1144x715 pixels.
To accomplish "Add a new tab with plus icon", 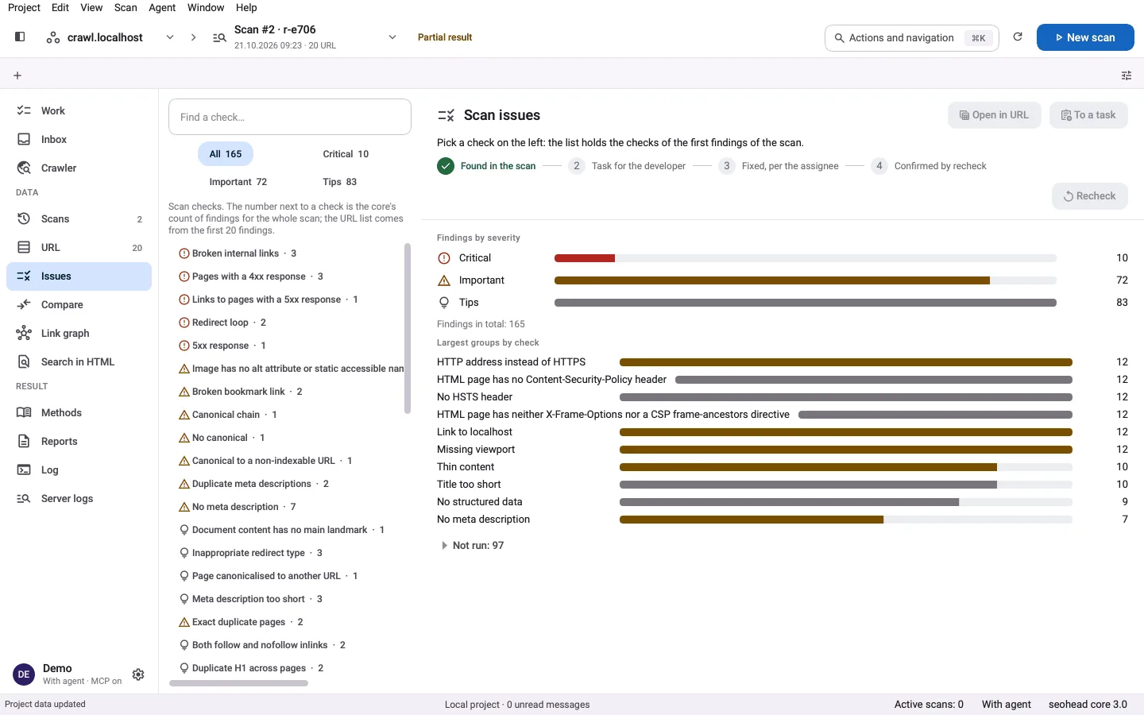I will point(17,75).
